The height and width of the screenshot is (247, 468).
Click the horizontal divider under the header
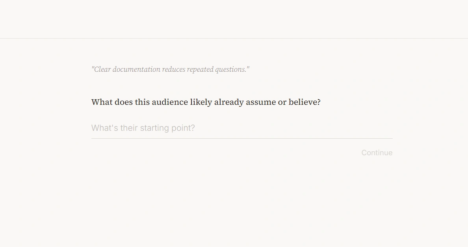pyautogui.click(x=234, y=38)
